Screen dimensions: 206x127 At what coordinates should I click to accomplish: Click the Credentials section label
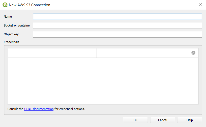tap(11, 42)
